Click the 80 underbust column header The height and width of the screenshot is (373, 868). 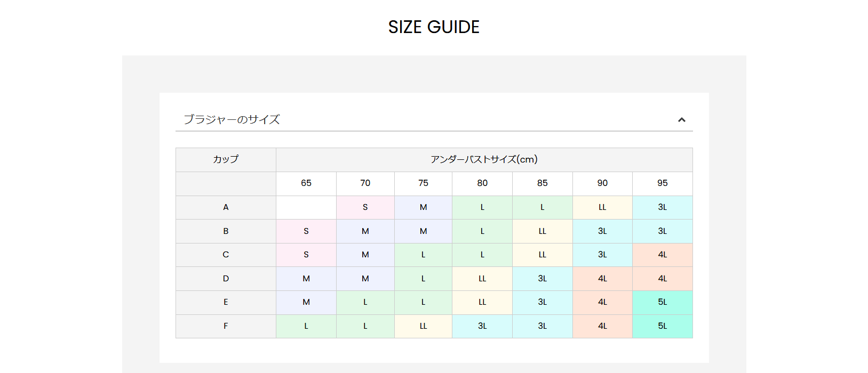(x=482, y=183)
